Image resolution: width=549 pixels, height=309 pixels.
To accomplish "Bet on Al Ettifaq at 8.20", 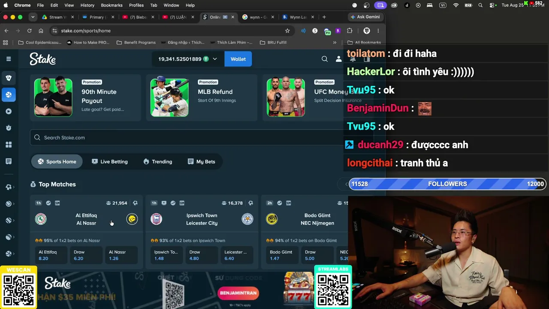I will click(x=51, y=255).
